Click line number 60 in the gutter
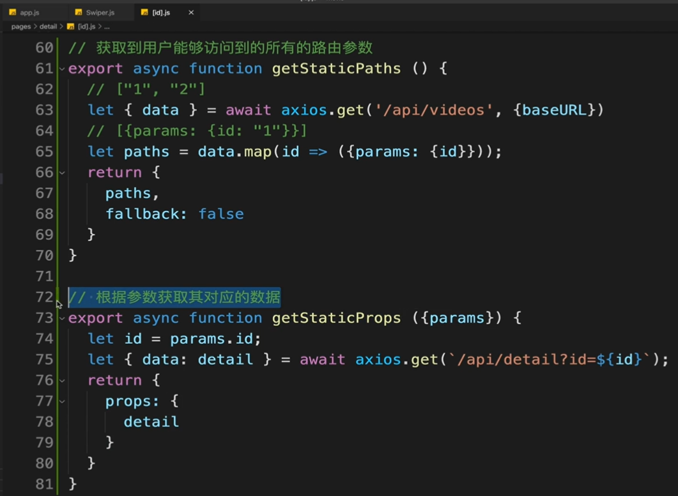The height and width of the screenshot is (496, 678). [44, 47]
